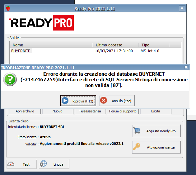Close the Ready Pro 2021.1.11 main window

pyautogui.click(x=182, y=8)
